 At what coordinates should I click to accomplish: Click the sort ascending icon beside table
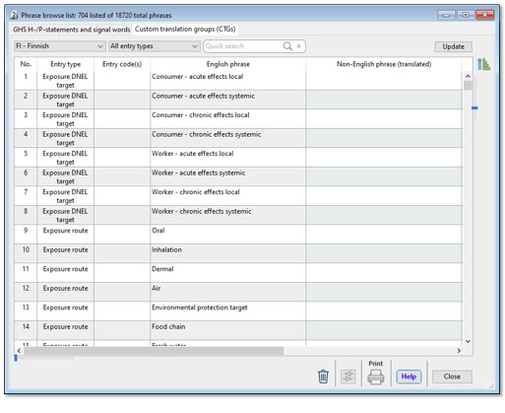483,64
